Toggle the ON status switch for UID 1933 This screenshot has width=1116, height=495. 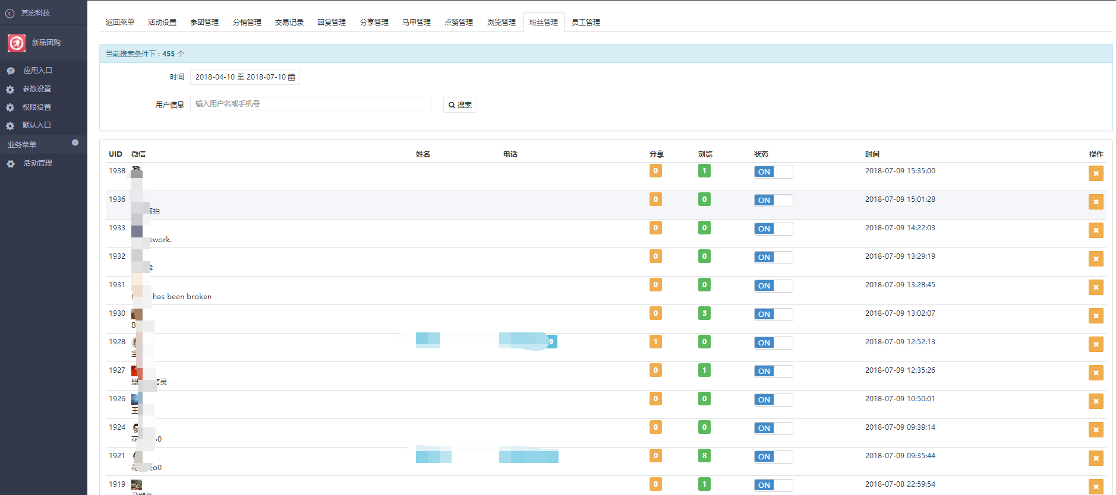[773, 229]
